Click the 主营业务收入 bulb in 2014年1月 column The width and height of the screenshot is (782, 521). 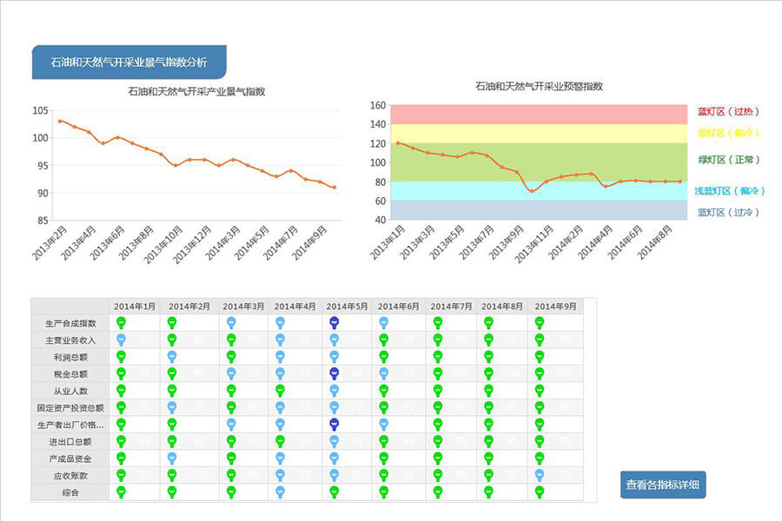pos(122,340)
